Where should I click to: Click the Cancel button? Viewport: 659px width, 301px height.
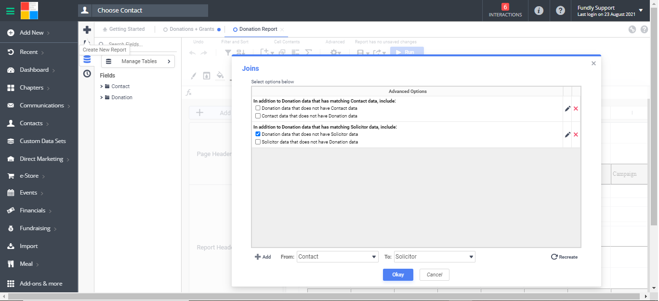[x=435, y=275]
